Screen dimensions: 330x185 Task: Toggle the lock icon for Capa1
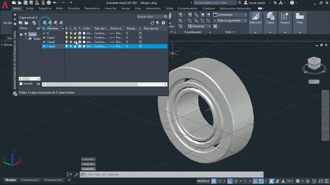pyautogui.click(x=75, y=38)
